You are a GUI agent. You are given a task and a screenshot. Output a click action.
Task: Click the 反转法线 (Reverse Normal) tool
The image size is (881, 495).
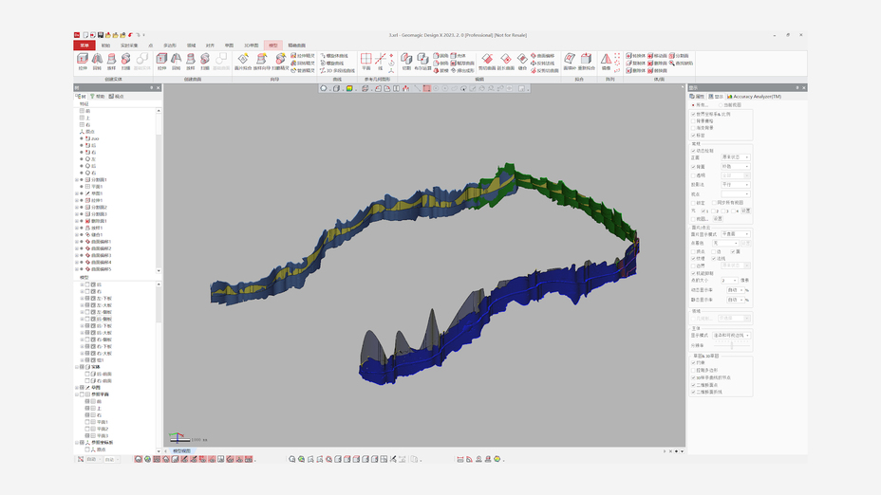pos(543,63)
